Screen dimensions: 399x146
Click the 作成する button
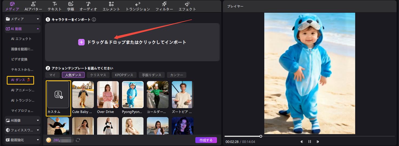click(x=206, y=140)
